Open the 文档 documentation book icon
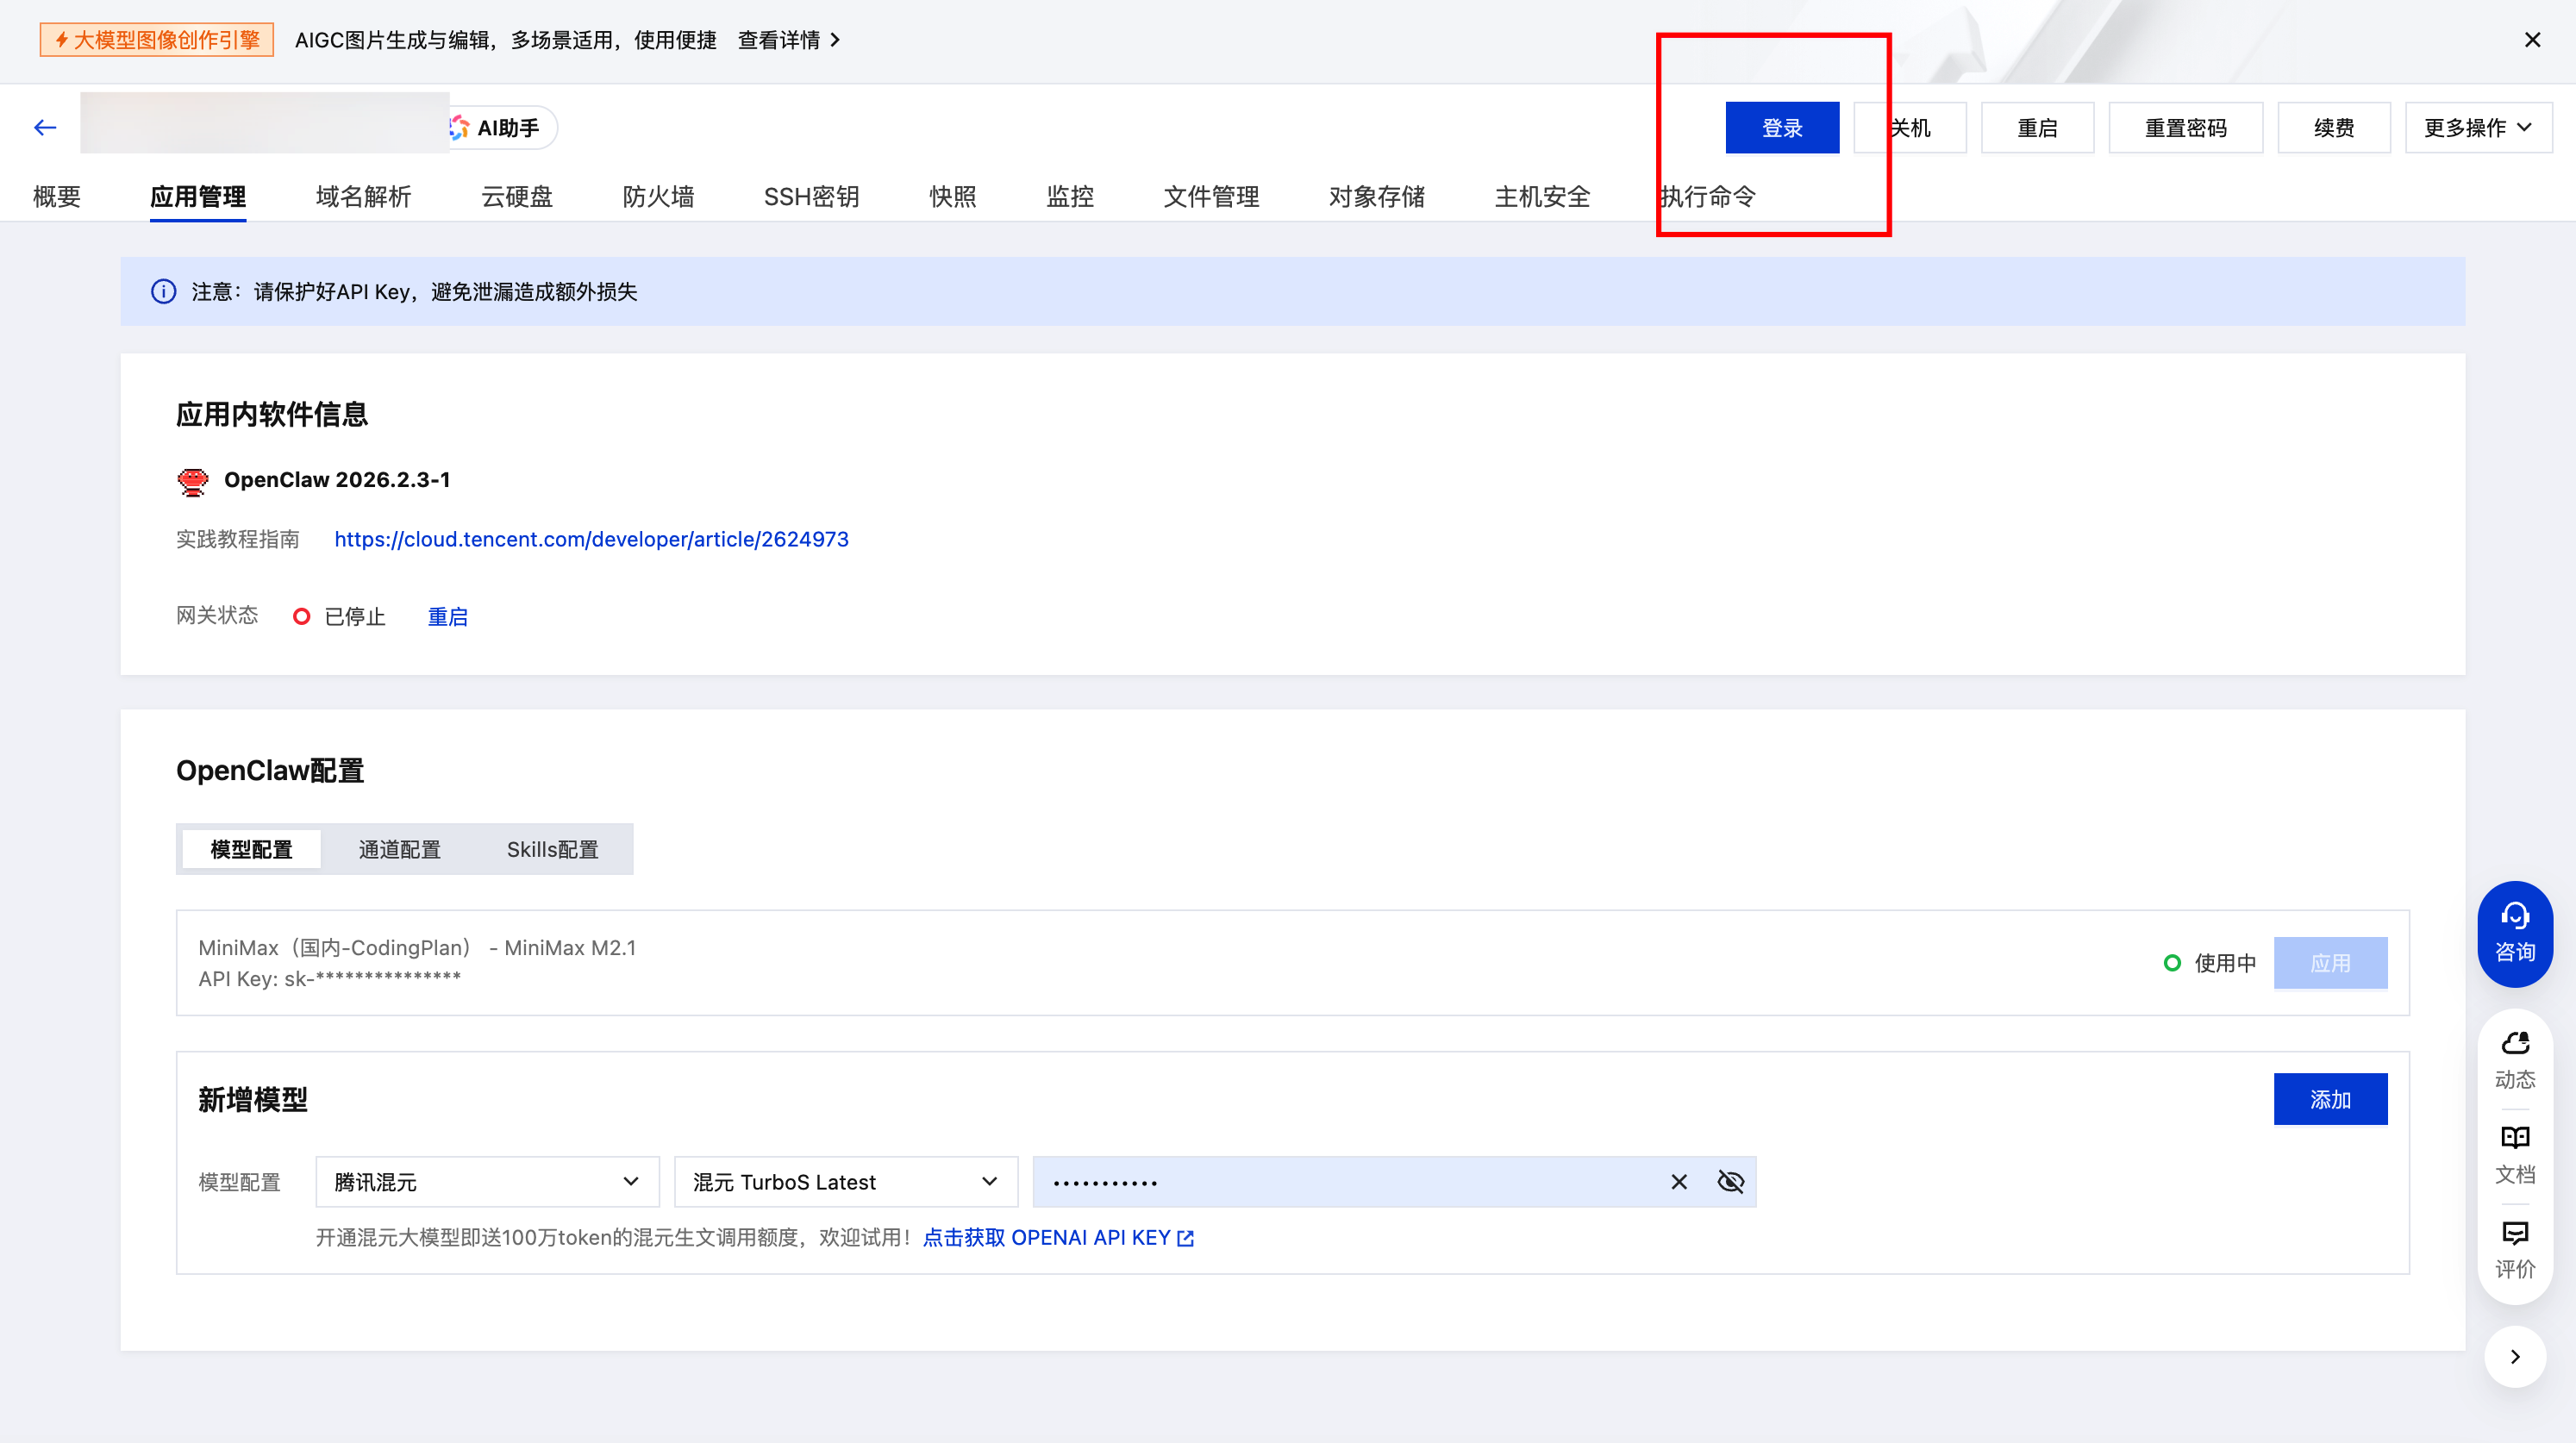Screen dimensions: 2576x1443 [x=2514, y=1154]
